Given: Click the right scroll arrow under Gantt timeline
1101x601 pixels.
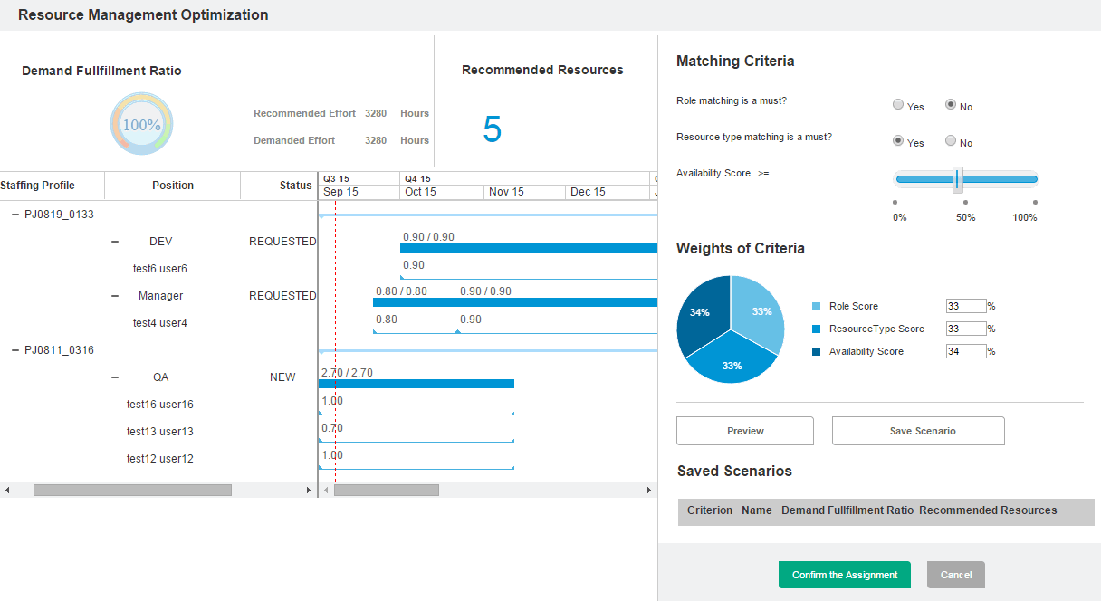Looking at the screenshot, I should click(648, 490).
